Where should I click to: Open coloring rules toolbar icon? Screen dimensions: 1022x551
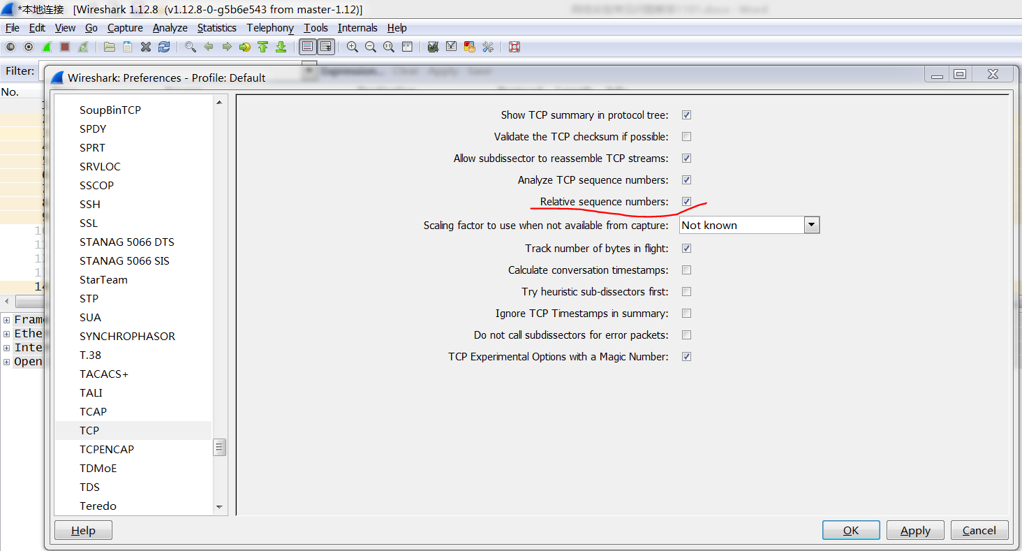click(x=470, y=47)
